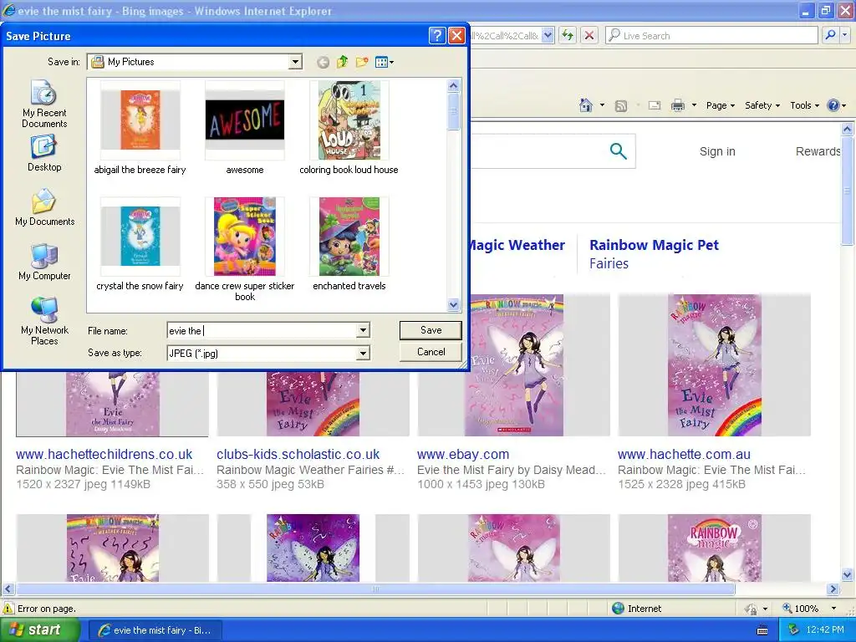
Task: Select coloring book loud house file
Action: 349,129
